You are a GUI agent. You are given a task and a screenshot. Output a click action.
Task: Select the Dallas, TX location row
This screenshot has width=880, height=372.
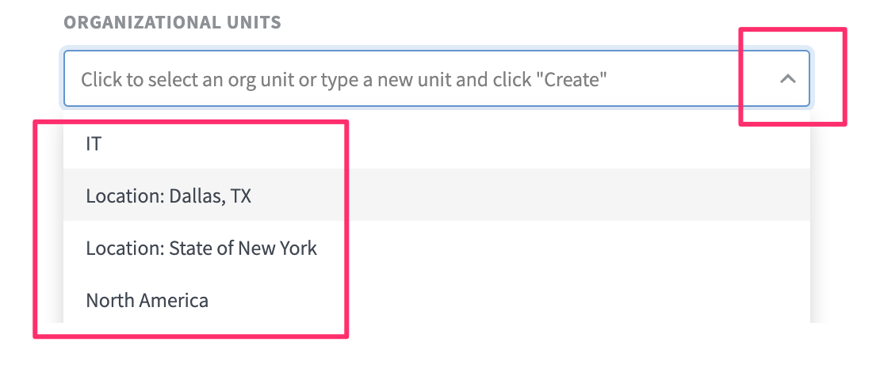pyautogui.click(x=437, y=195)
